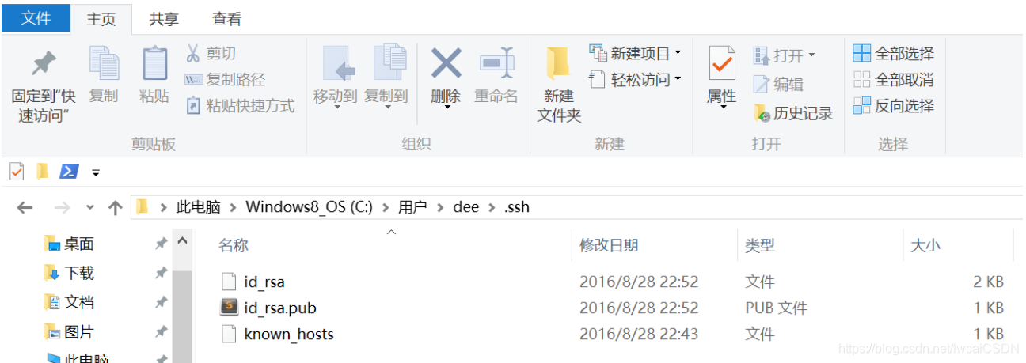The image size is (1026, 363).
Task: Expand the quick access toolbar customize arrow
Action: click(x=96, y=172)
